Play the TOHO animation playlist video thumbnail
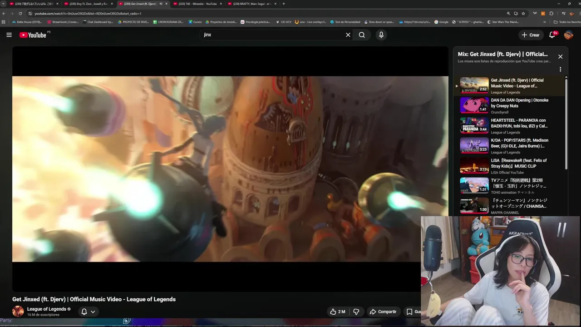581x327 pixels. (474, 185)
